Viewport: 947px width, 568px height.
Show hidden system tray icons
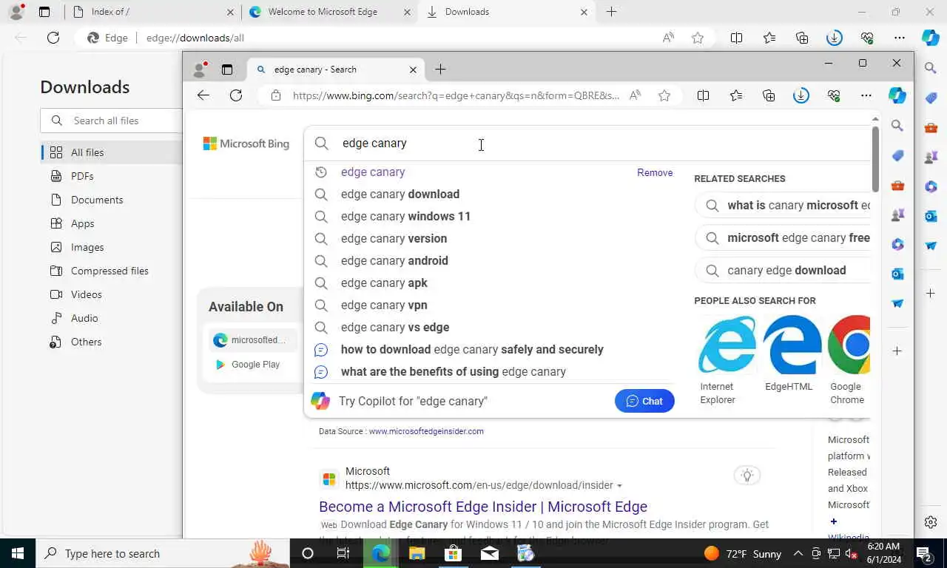click(798, 553)
